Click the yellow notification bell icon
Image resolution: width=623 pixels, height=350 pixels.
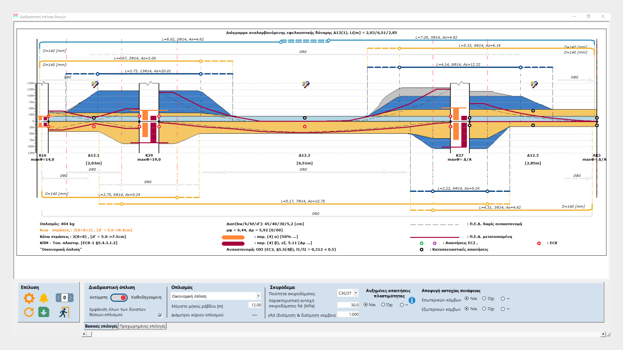[x=44, y=298]
